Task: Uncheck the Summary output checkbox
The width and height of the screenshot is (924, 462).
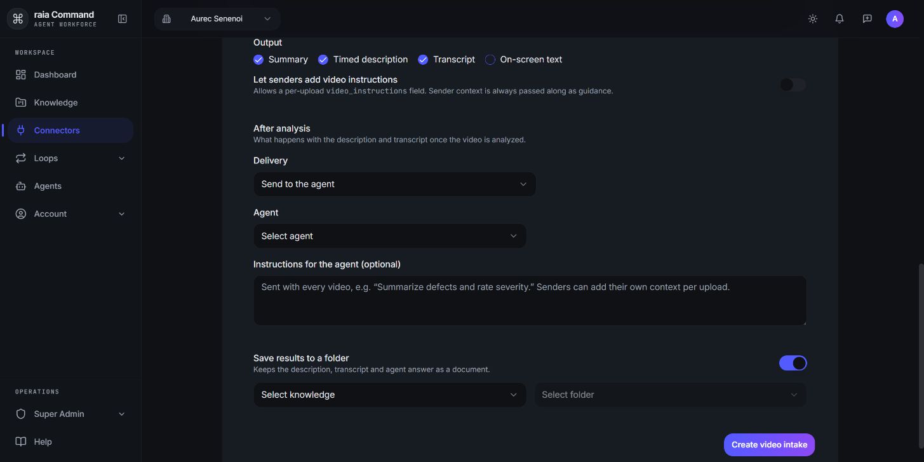Action: tap(258, 60)
